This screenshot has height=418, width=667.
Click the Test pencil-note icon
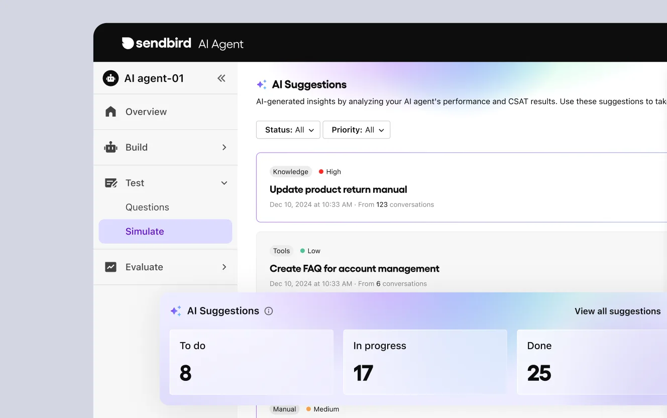(x=110, y=183)
